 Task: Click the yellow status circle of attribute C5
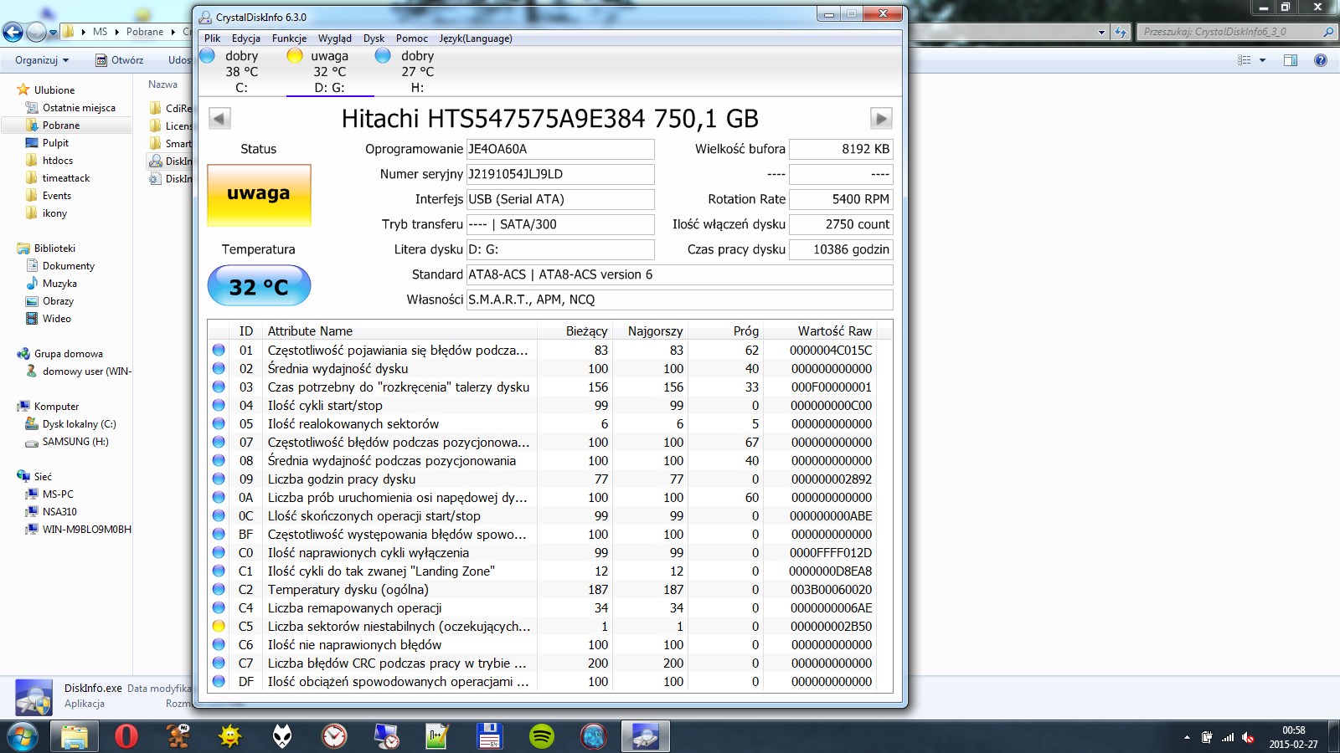coord(219,626)
